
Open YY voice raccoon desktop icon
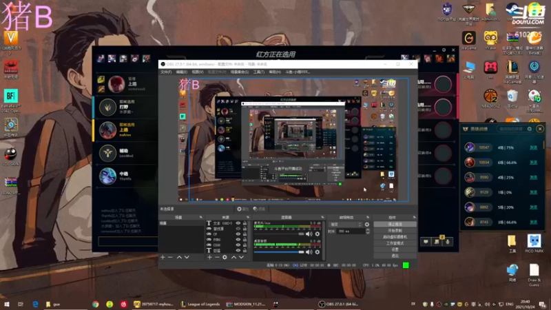pos(490,41)
